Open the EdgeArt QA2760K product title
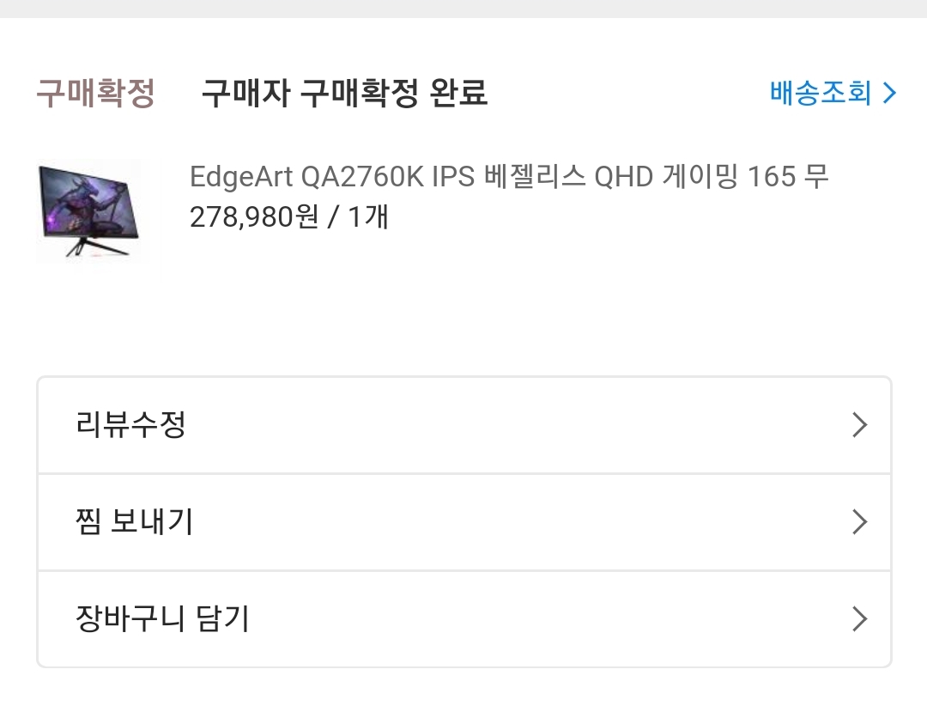 click(x=508, y=178)
